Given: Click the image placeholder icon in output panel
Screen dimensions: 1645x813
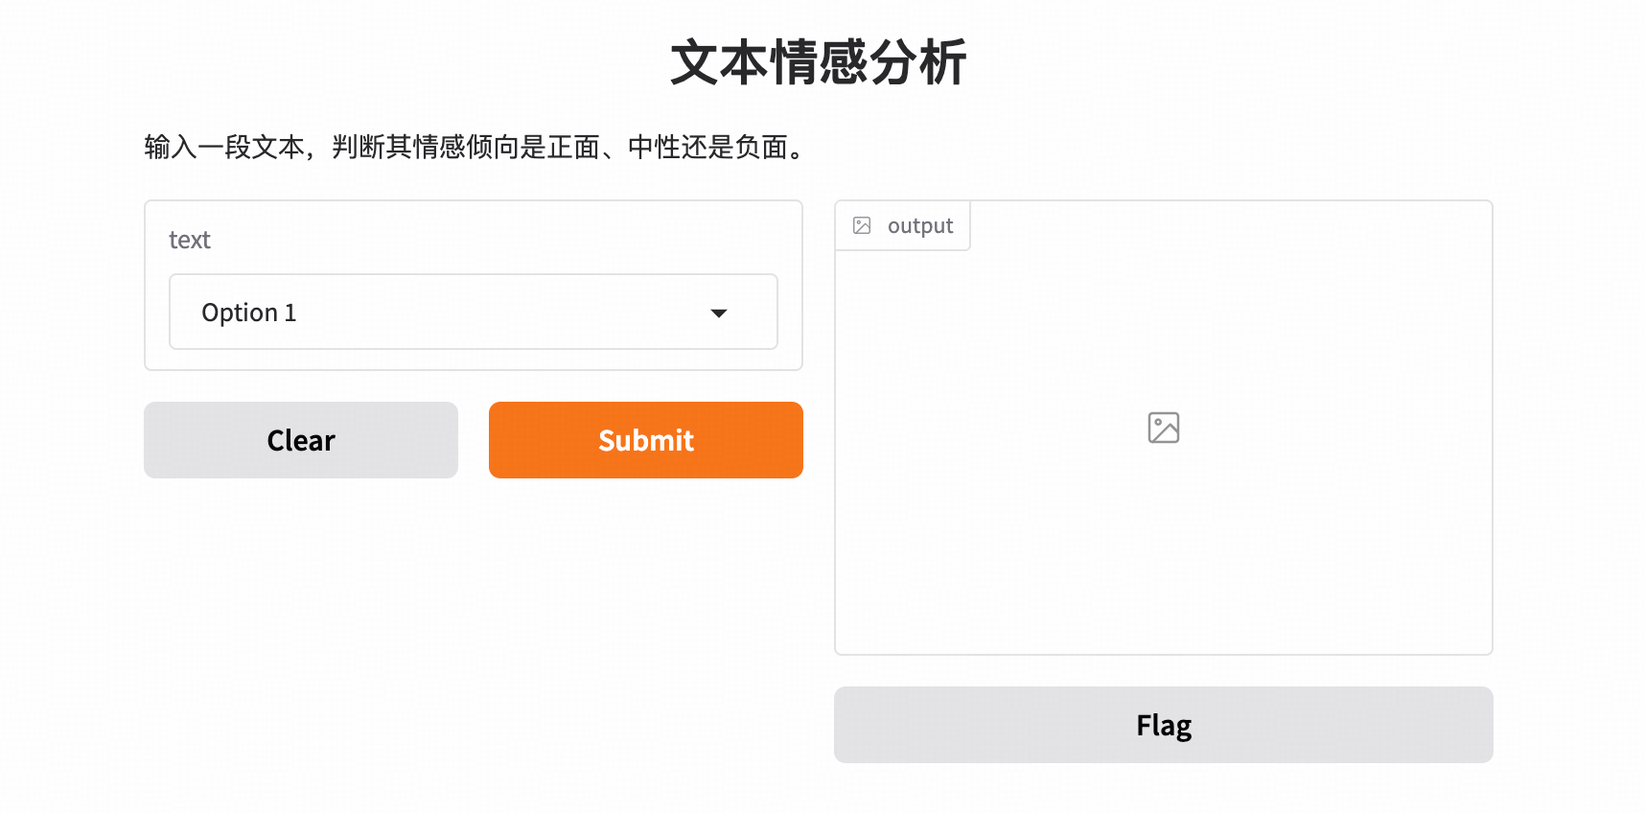Looking at the screenshot, I should click(1163, 428).
